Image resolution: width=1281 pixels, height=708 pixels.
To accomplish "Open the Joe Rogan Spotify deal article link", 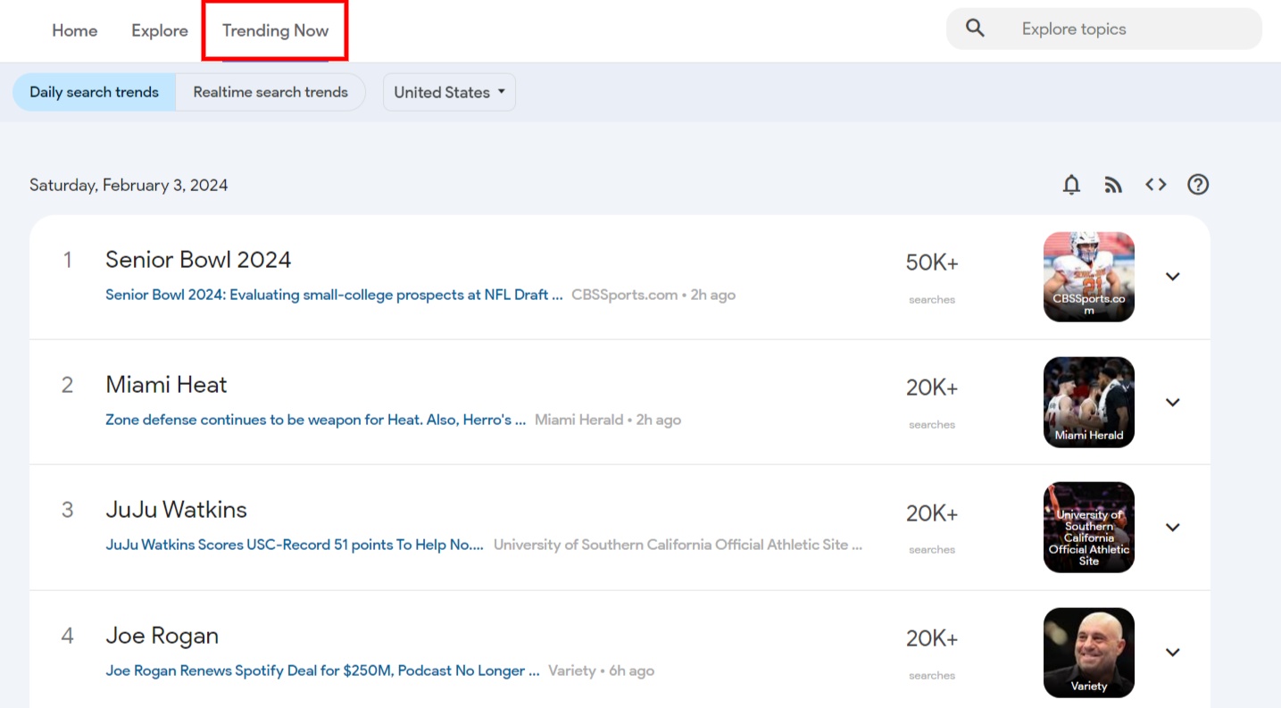I will tap(322, 671).
